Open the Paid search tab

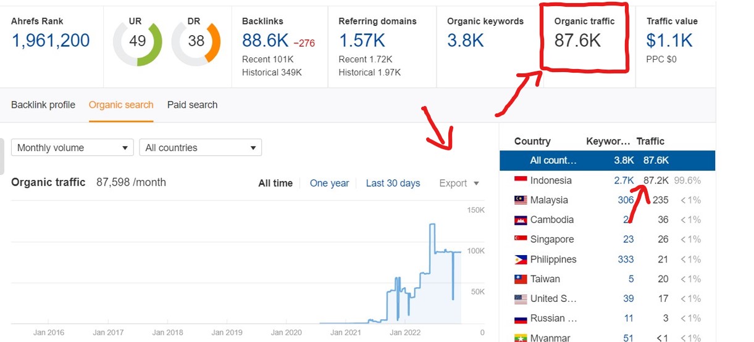[192, 105]
